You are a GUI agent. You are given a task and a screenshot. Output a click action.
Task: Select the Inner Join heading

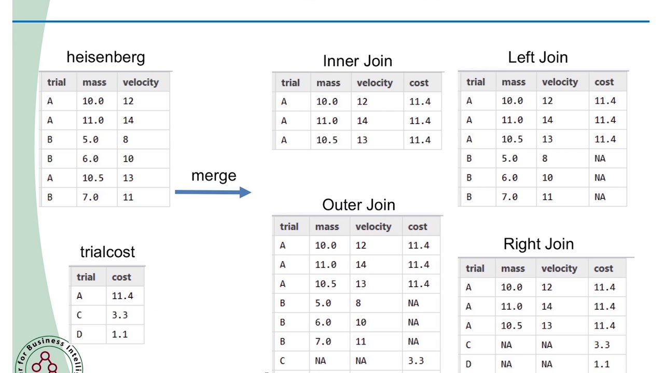pyautogui.click(x=357, y=61)
